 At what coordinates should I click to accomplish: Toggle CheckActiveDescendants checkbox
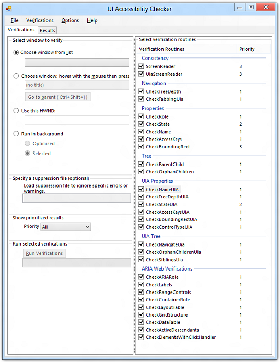[141, 330]
